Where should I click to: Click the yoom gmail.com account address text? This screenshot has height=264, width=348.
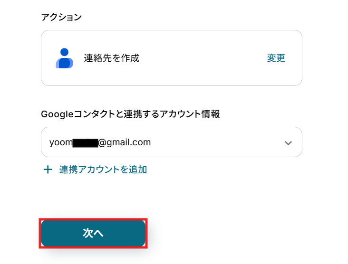tap(100, 142)
